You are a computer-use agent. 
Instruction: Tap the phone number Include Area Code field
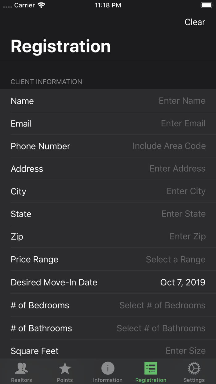[169, 146]
